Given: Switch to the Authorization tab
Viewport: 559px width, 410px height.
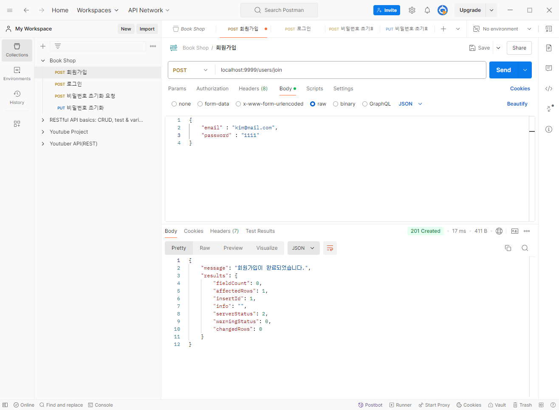Looking at the screenshot, I should click(x=212, y=89).
